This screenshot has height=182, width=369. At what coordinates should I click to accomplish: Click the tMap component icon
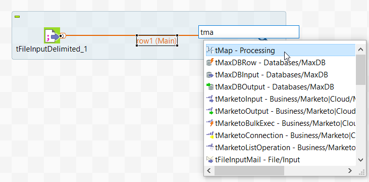click(210, 50)
